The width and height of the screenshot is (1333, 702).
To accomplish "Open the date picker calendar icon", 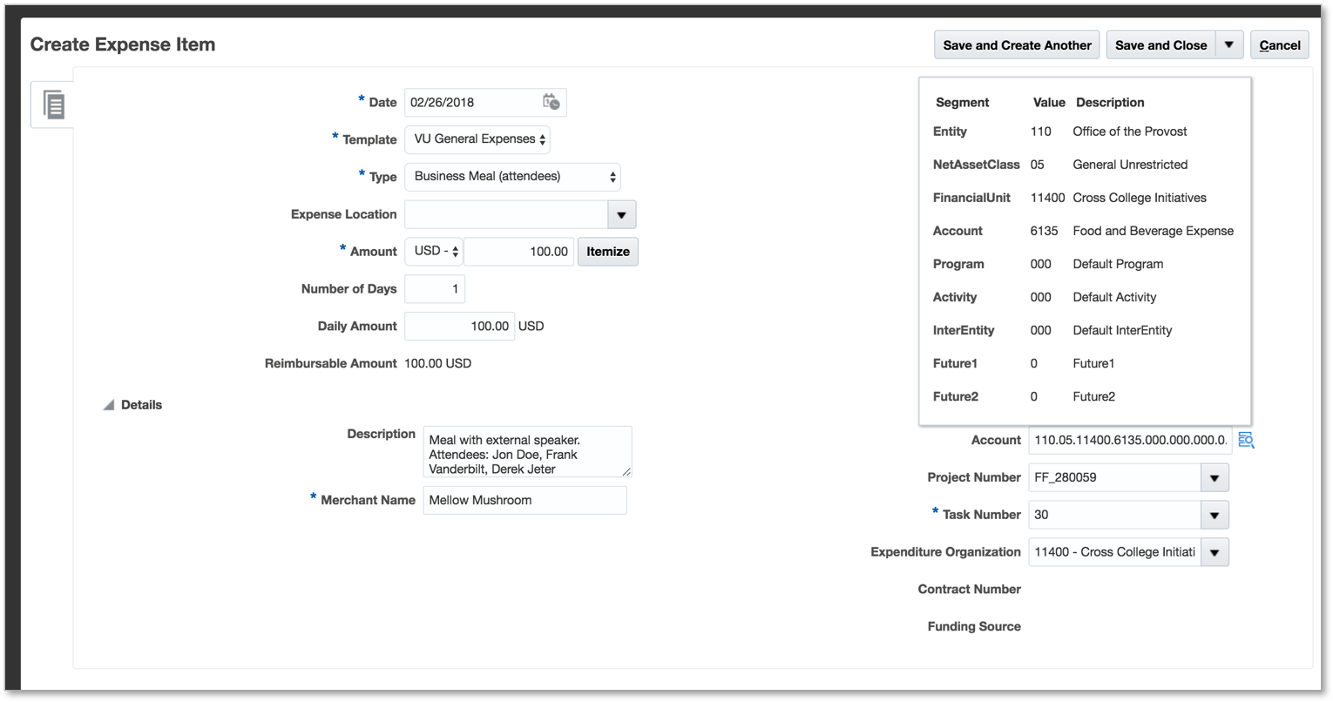I will click(551, 102).
